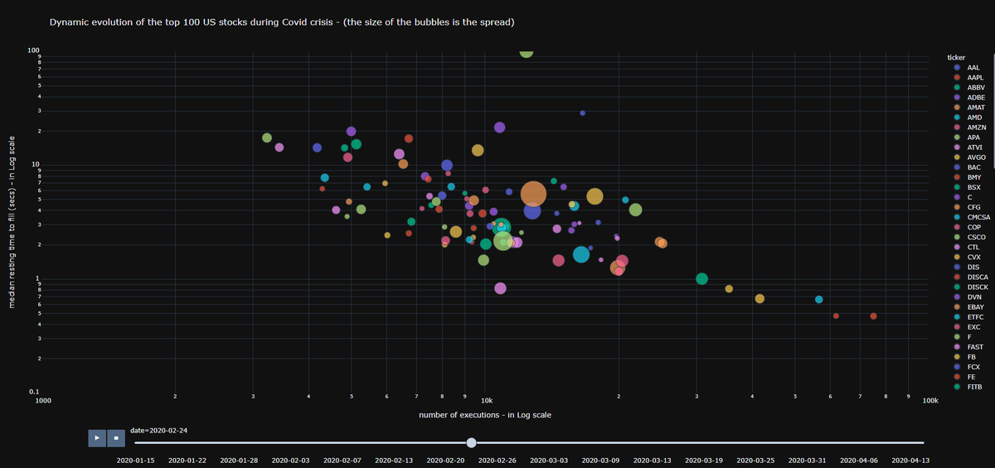Set slider date to 2020-02-03

pyautogui.click(x=290, y=459)
